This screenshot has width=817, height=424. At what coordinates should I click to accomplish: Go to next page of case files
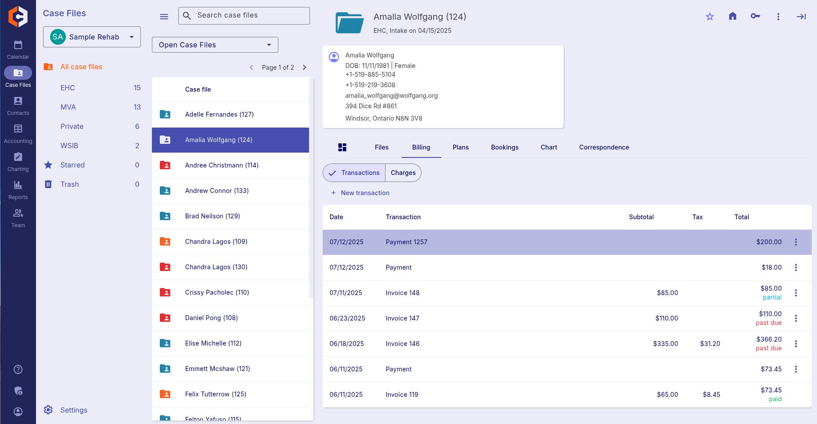pos(304,68)
